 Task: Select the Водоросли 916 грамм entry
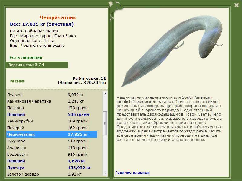pyautogui.click(x=51, y=154)
